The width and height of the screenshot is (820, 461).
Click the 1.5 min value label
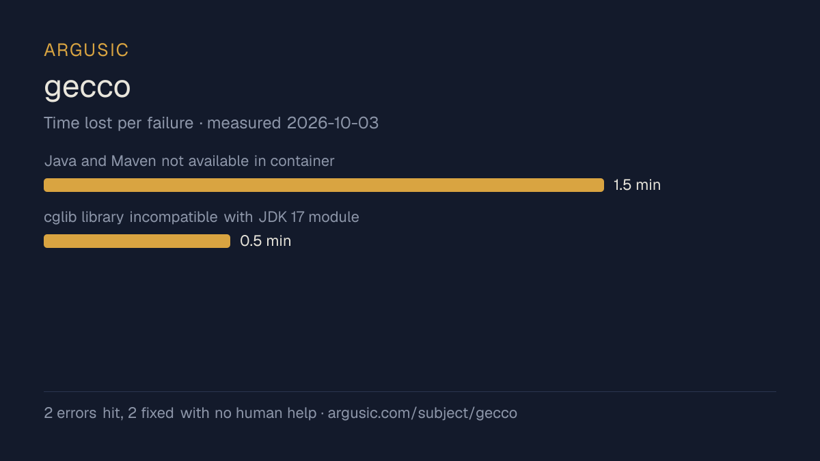tap(637, 185)
